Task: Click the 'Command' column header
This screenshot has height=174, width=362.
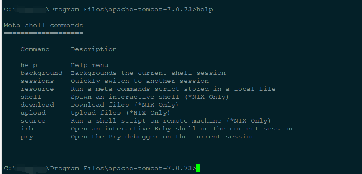Action: coord(35,49)
